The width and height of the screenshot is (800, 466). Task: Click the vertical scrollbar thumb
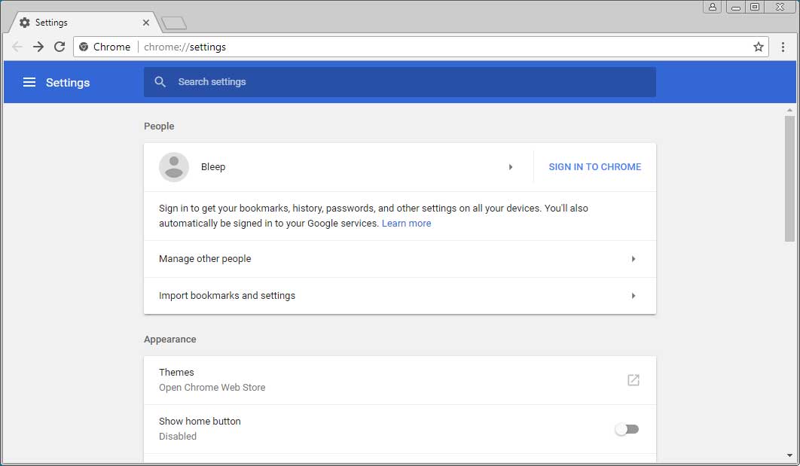pos(789,179)
